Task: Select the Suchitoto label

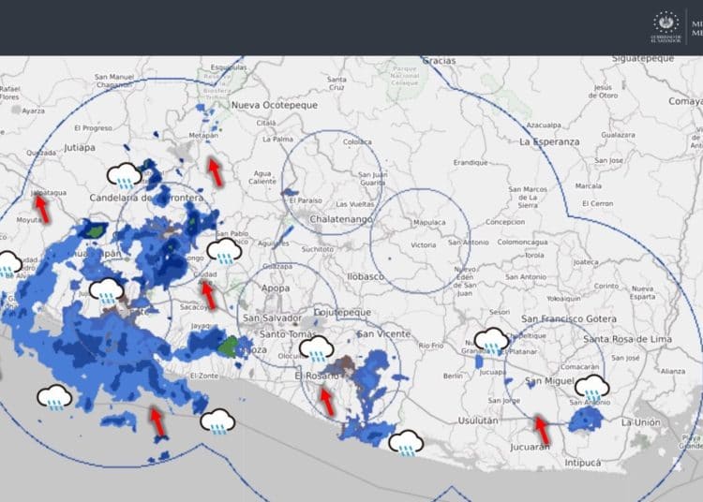Action: click(x=318, y=249)
